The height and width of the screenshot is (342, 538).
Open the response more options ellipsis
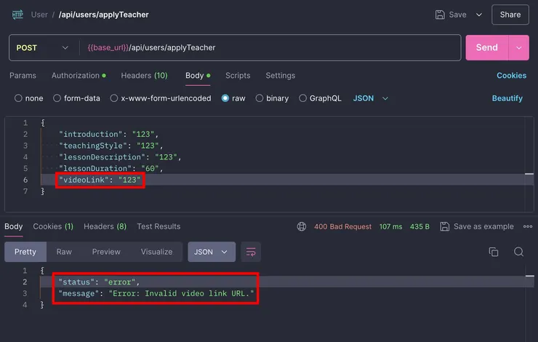[528, 226]
